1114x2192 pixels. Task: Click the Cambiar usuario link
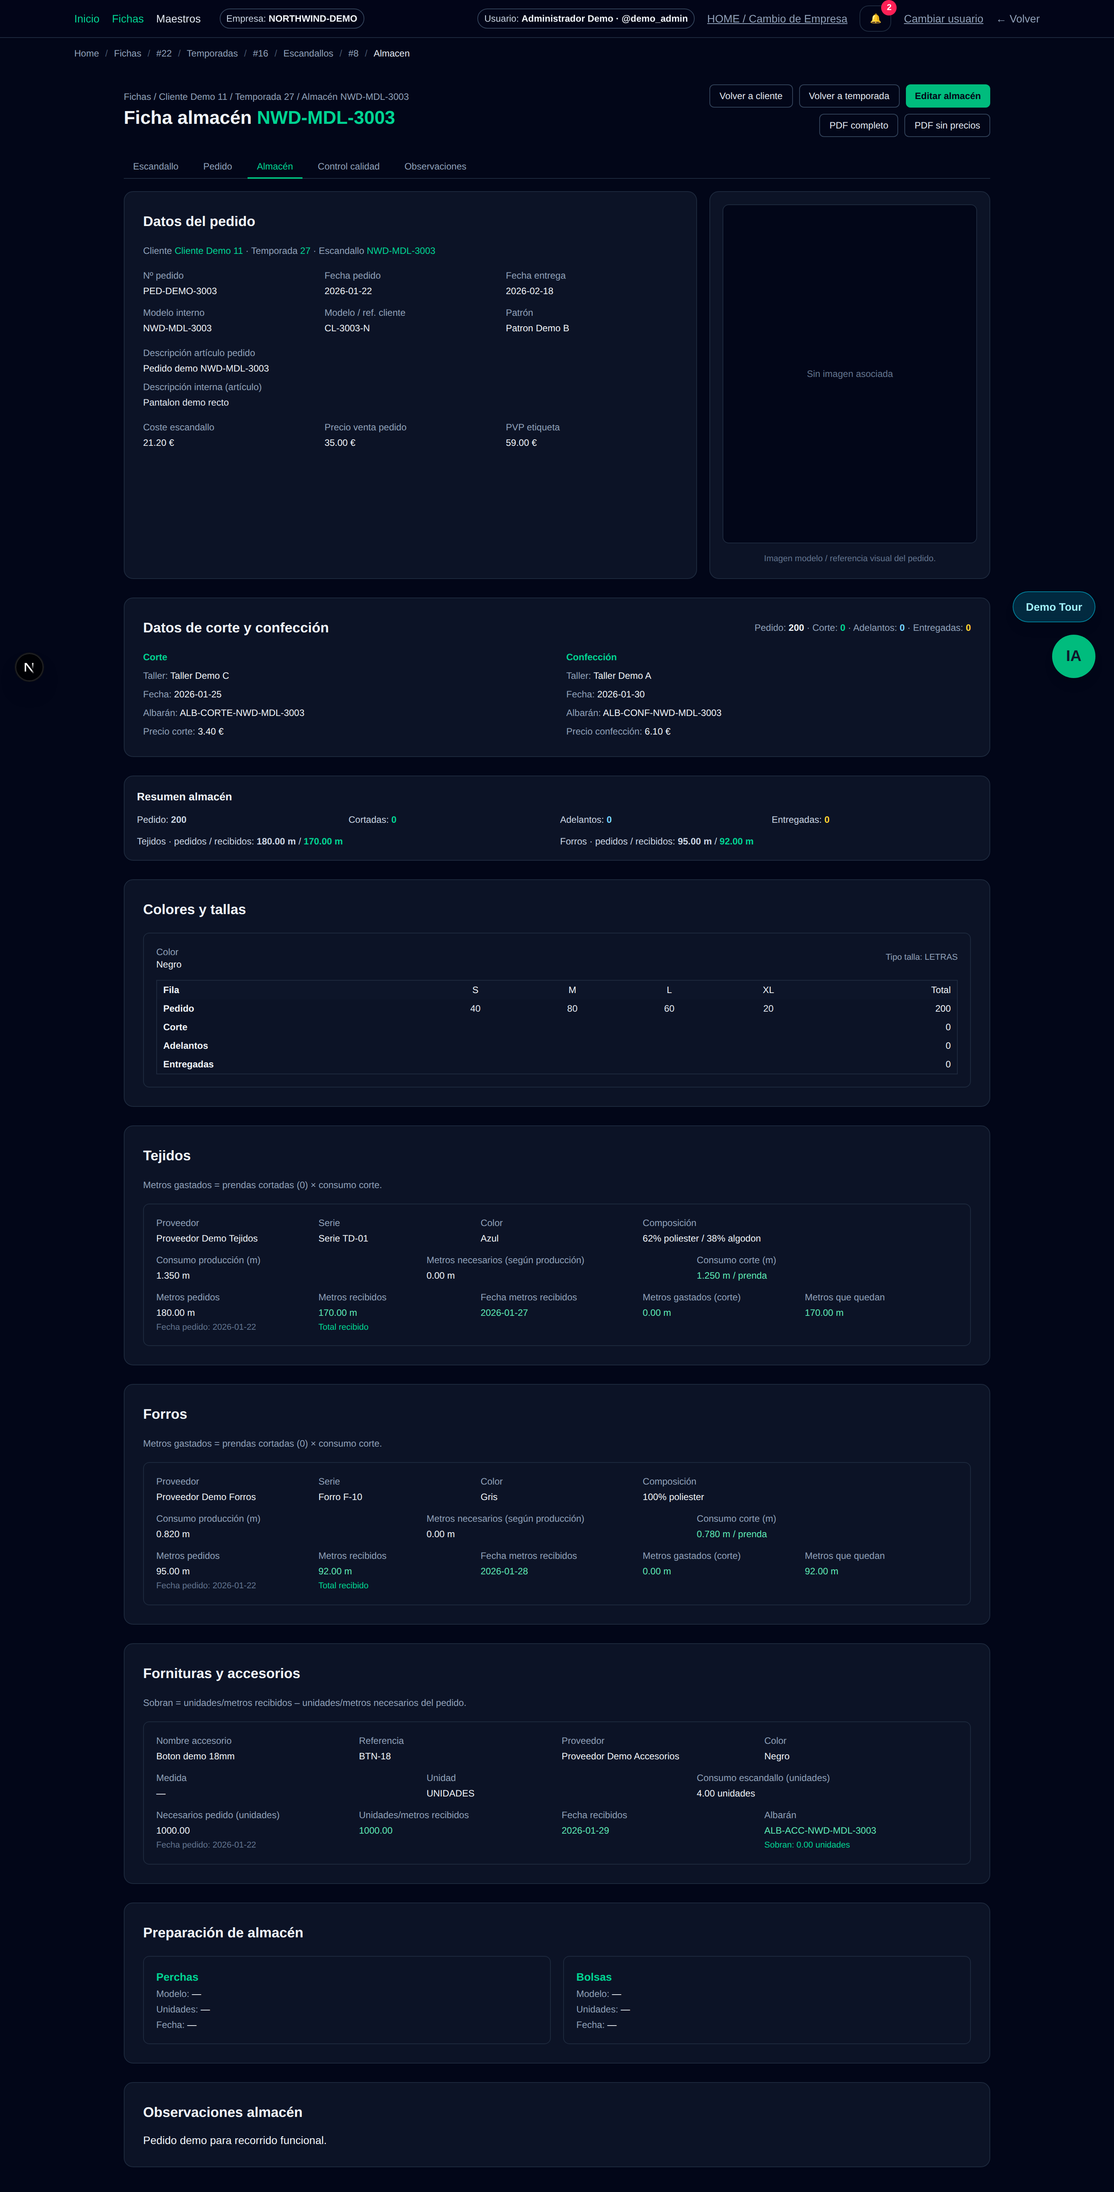[x=942, y=19]
